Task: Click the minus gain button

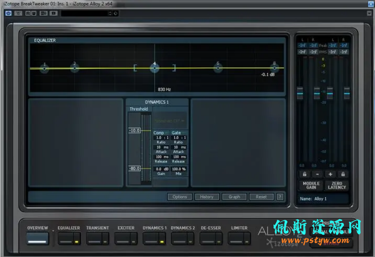Action: [x=317, y=174]
